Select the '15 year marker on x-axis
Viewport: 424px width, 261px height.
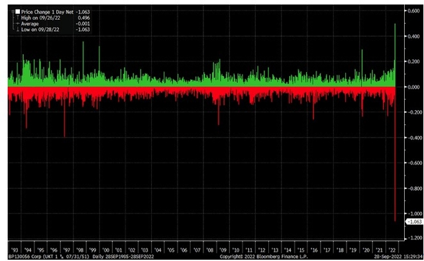[x=301, y=250]
